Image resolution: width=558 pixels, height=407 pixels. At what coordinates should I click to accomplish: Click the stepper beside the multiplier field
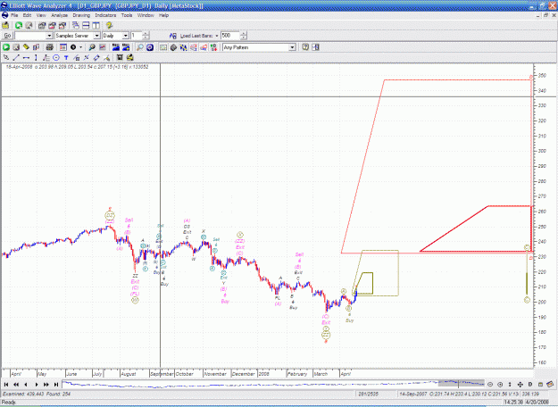pos(146,36)
